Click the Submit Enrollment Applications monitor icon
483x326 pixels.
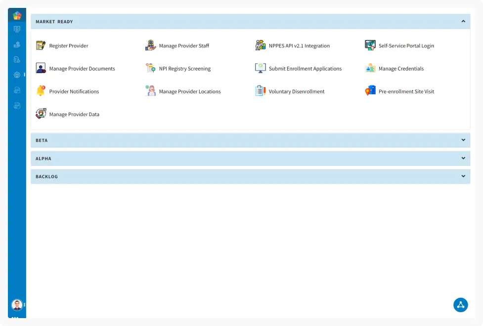click(x=260, y=69)
